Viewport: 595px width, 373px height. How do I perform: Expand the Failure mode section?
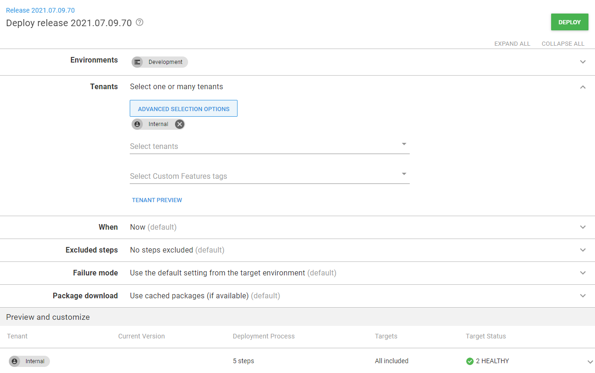(x=583, y=273)
